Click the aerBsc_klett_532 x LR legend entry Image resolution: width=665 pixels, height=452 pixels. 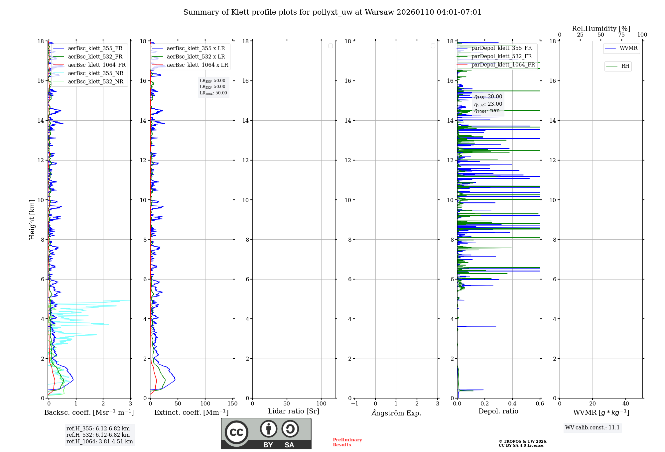(196, 57)
